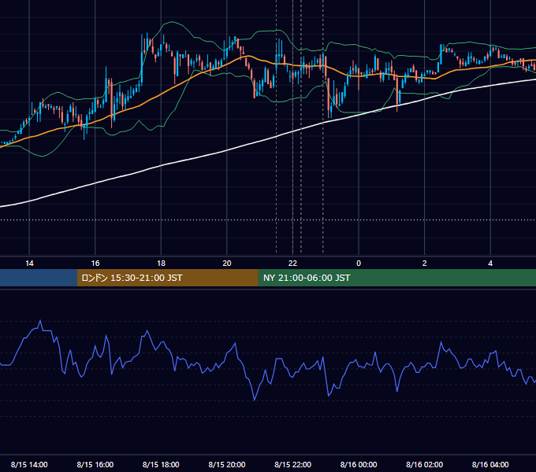Screen dimensions: 536x472
Task: Click the 14 hour axis label
Action: (29, 264)
